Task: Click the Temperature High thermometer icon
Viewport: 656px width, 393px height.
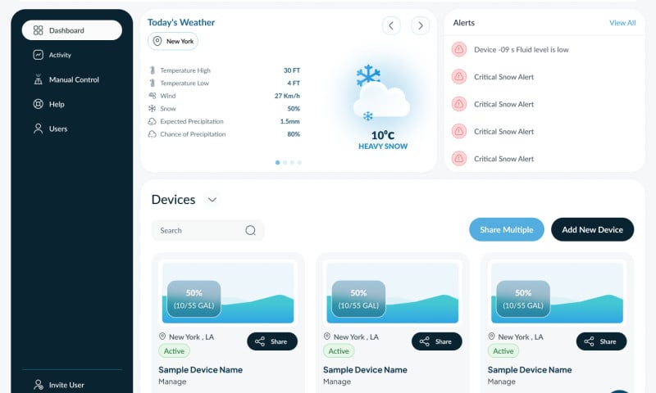Action: (152, 70)
